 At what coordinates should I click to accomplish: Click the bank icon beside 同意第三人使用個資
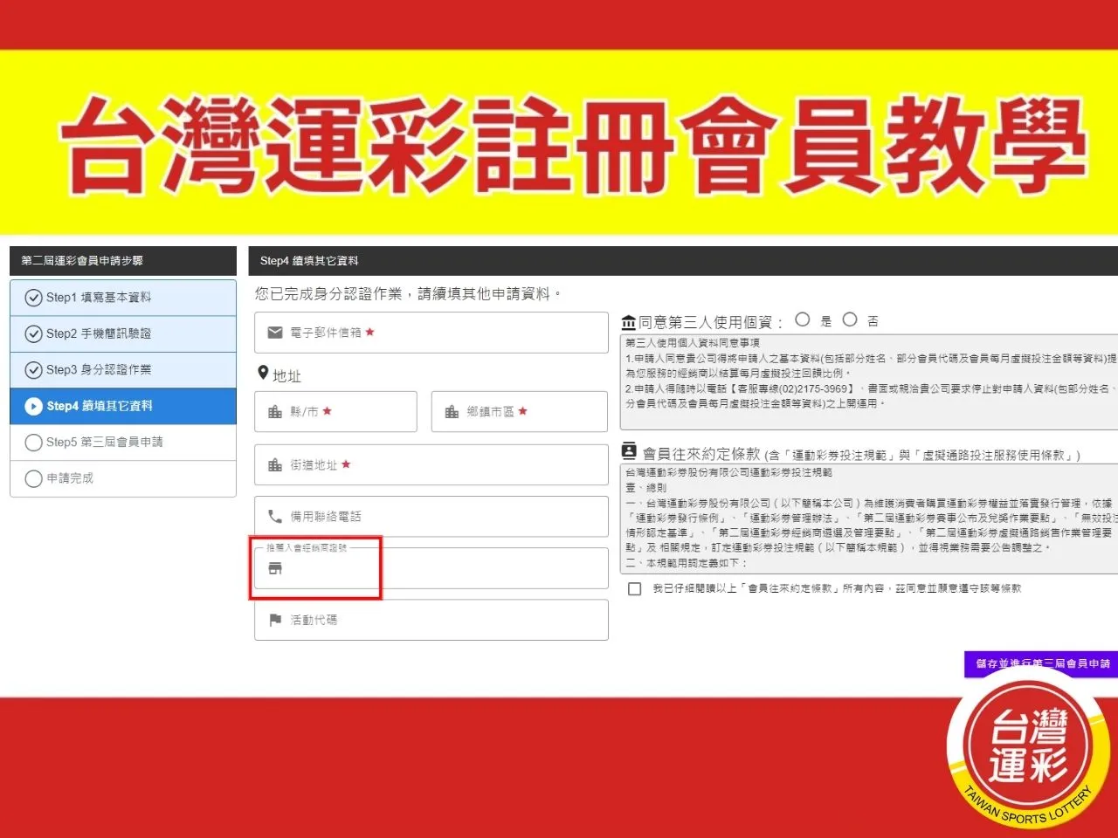click(x=628, y=322)
